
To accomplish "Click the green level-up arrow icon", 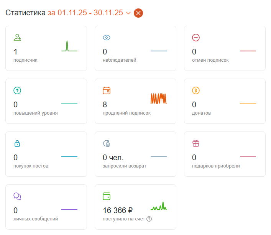I will 17,90.
